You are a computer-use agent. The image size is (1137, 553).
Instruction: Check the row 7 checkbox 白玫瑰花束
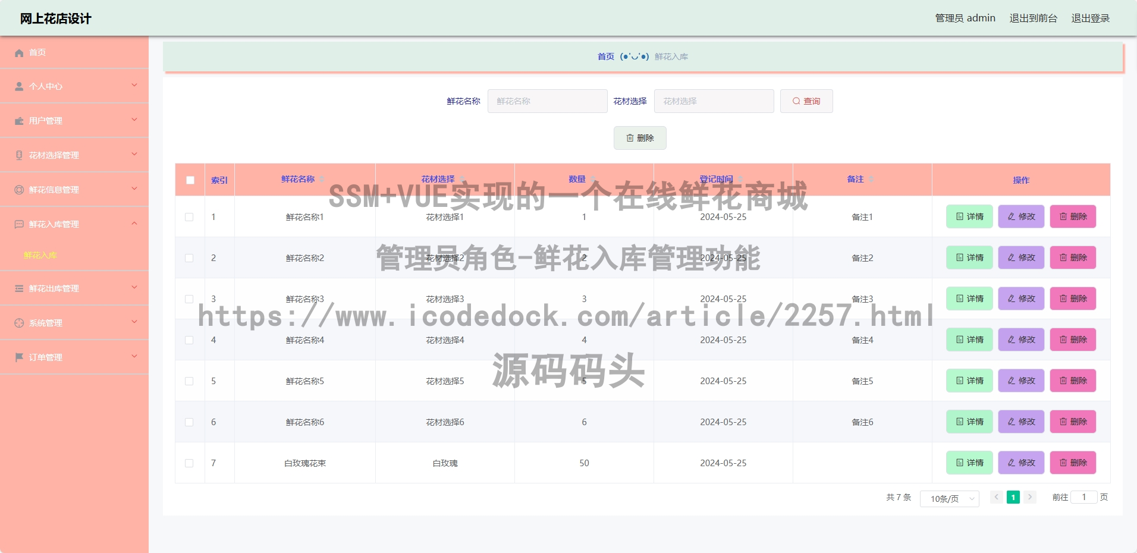click(189, 463)
